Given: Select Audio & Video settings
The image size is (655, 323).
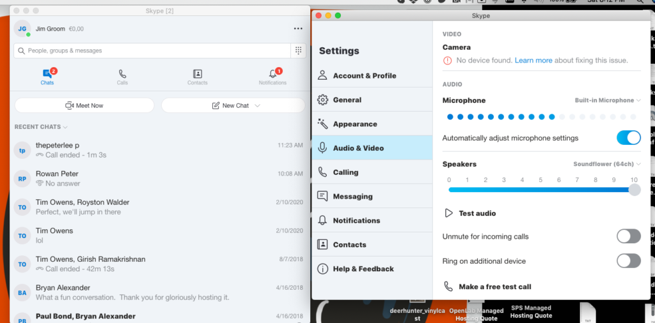Looking at the screenshot, I should pyautogui.click(x=372, y=148).
